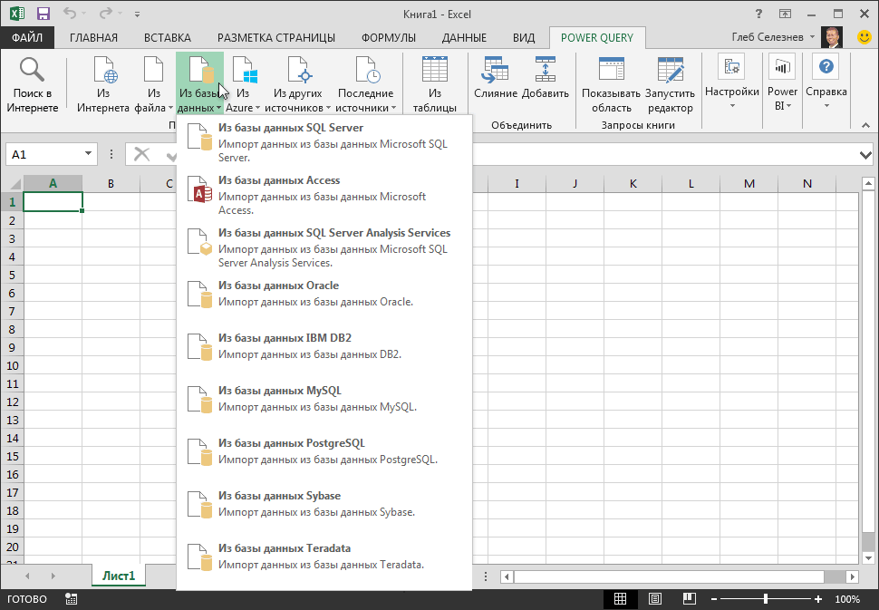Select row header 10
The height and width of the screenshot is (610, 879).
click(13, 365)
